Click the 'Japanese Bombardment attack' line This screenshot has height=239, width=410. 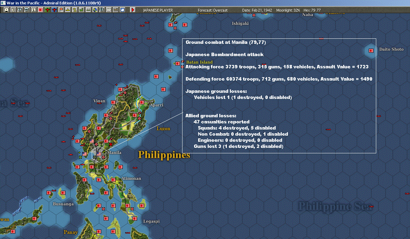(224, 54)
